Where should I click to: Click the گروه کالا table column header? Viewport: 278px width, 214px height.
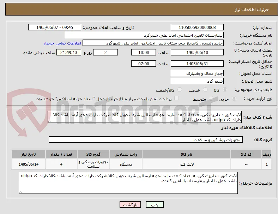[93, 154]
